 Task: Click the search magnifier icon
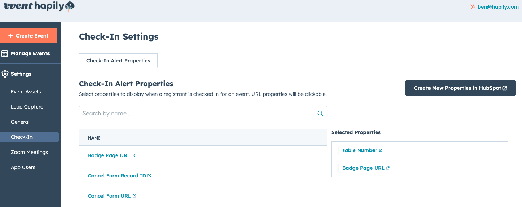(x=320, y=113)
